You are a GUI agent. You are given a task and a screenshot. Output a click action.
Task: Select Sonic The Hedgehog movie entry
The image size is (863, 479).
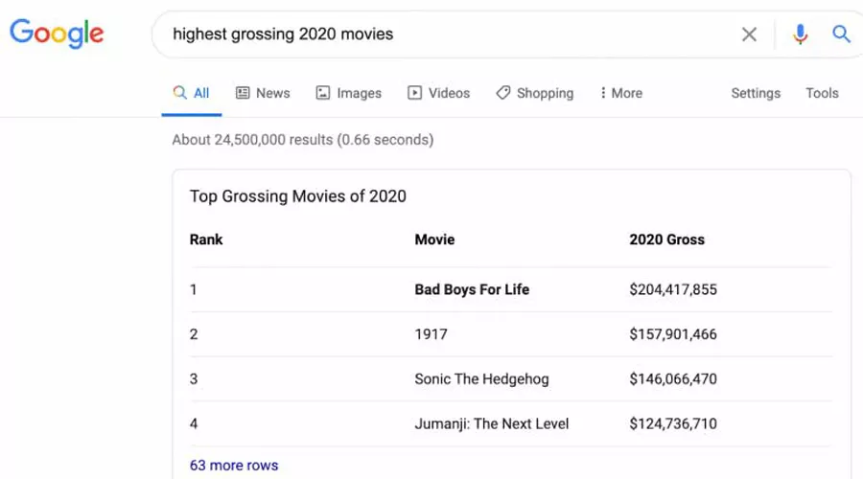coord(481,378)
